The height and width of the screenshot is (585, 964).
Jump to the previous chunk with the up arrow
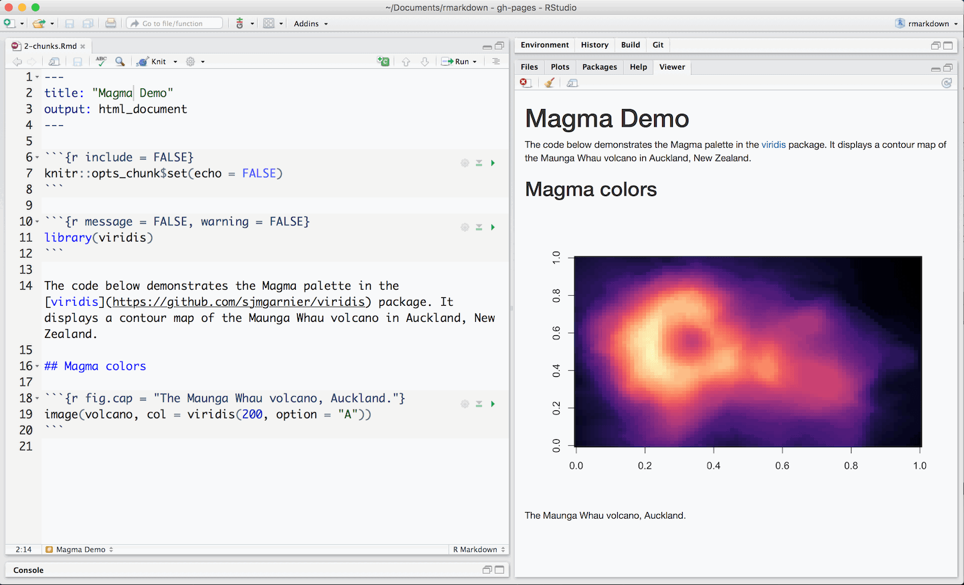[x=406, y=61]
